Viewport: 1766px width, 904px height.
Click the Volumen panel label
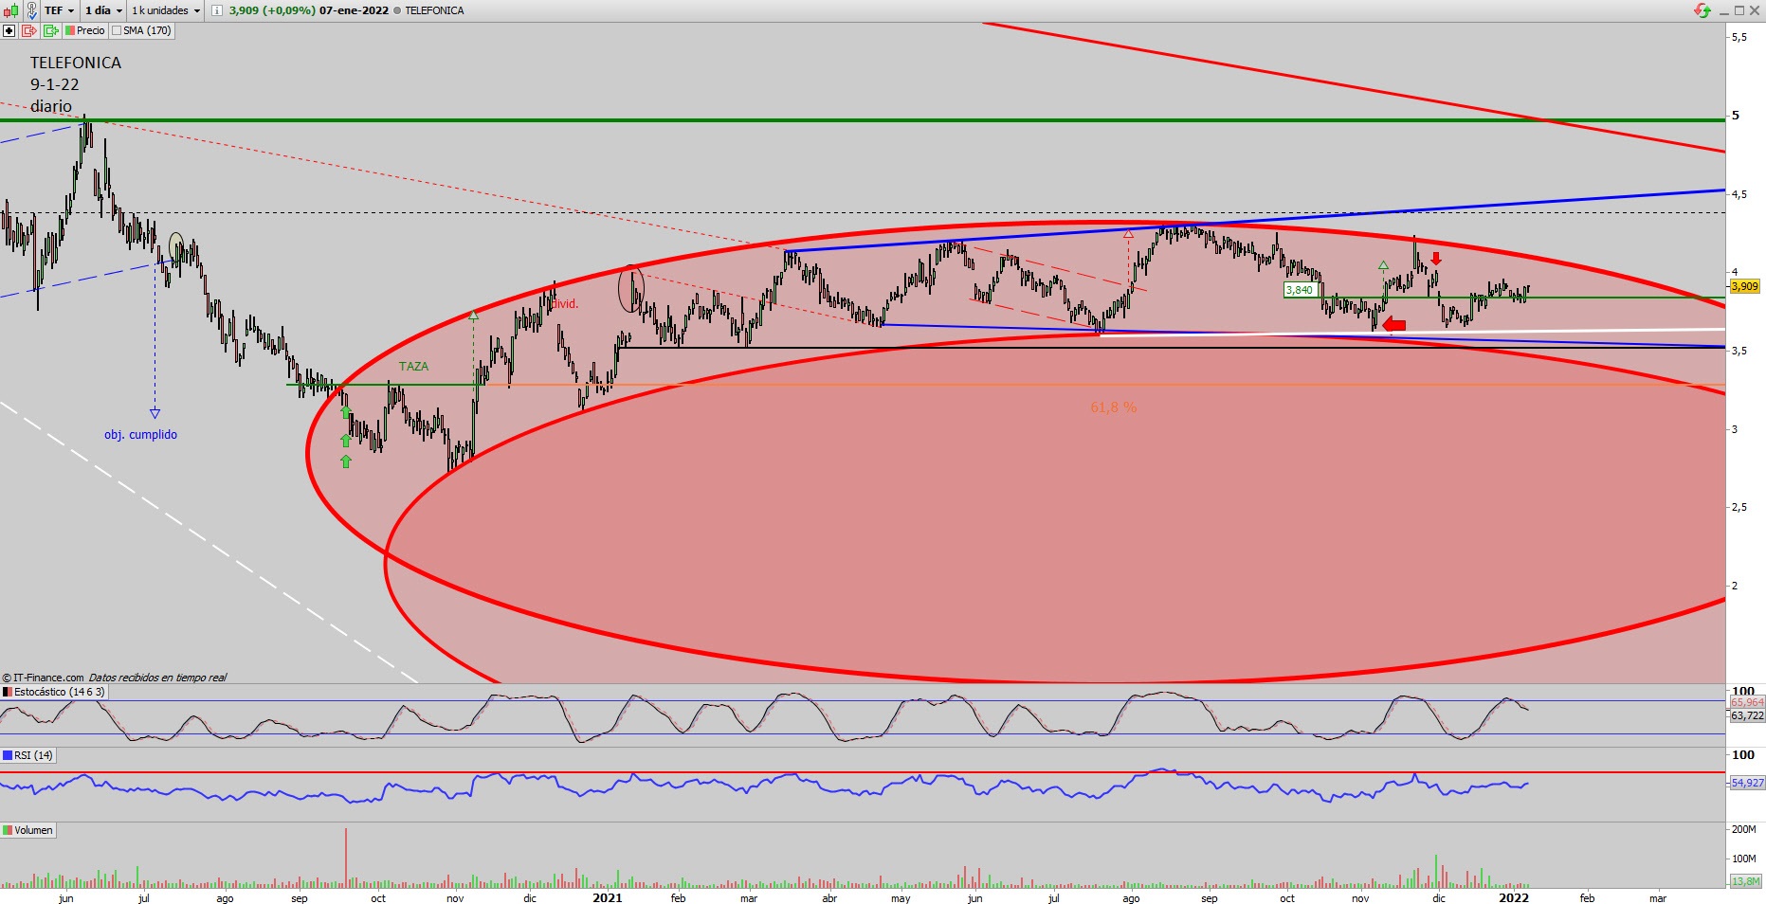28,830
